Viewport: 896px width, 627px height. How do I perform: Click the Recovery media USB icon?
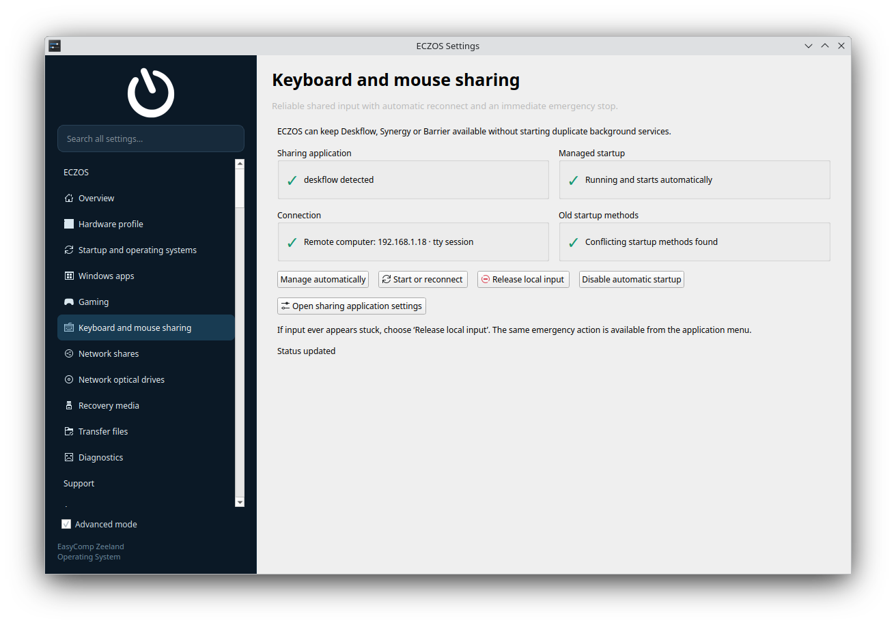click(x=69, y=406)
